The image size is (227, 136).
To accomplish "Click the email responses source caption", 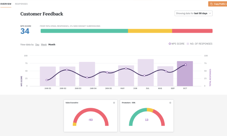I will (70, 26).
